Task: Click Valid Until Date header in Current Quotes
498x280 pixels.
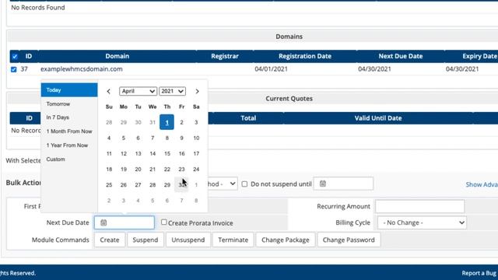Action: click(x=378, y=118)
